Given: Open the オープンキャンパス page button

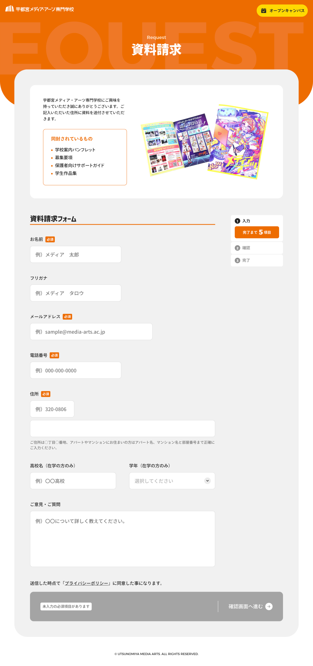Looking at the screenshot, I should (x=282, y=11).
